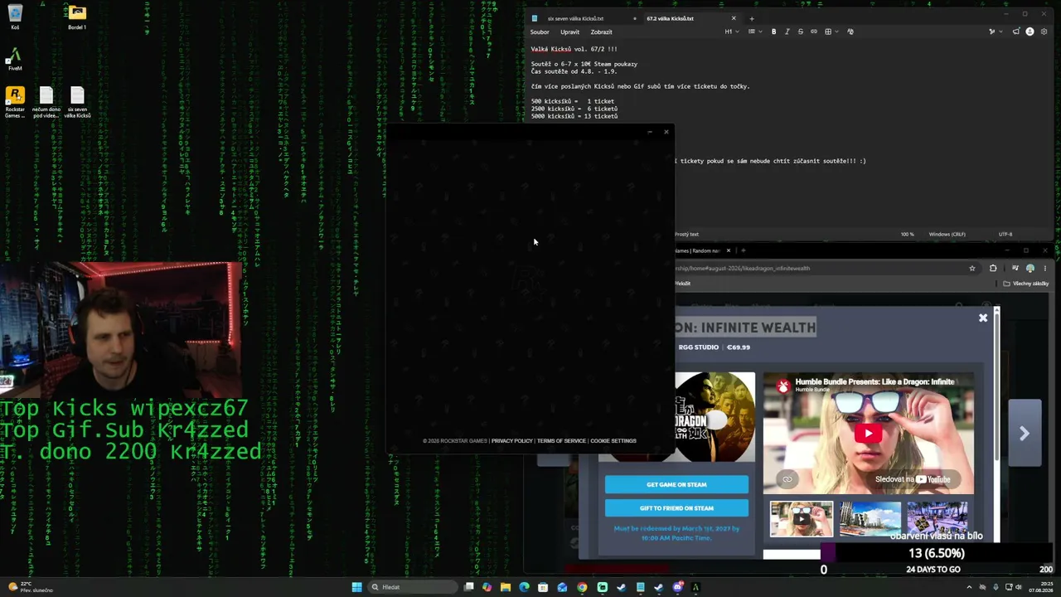Open the Upravit menu in Notepad
The image size is (1061, 597).
click(x=569, y=32)
